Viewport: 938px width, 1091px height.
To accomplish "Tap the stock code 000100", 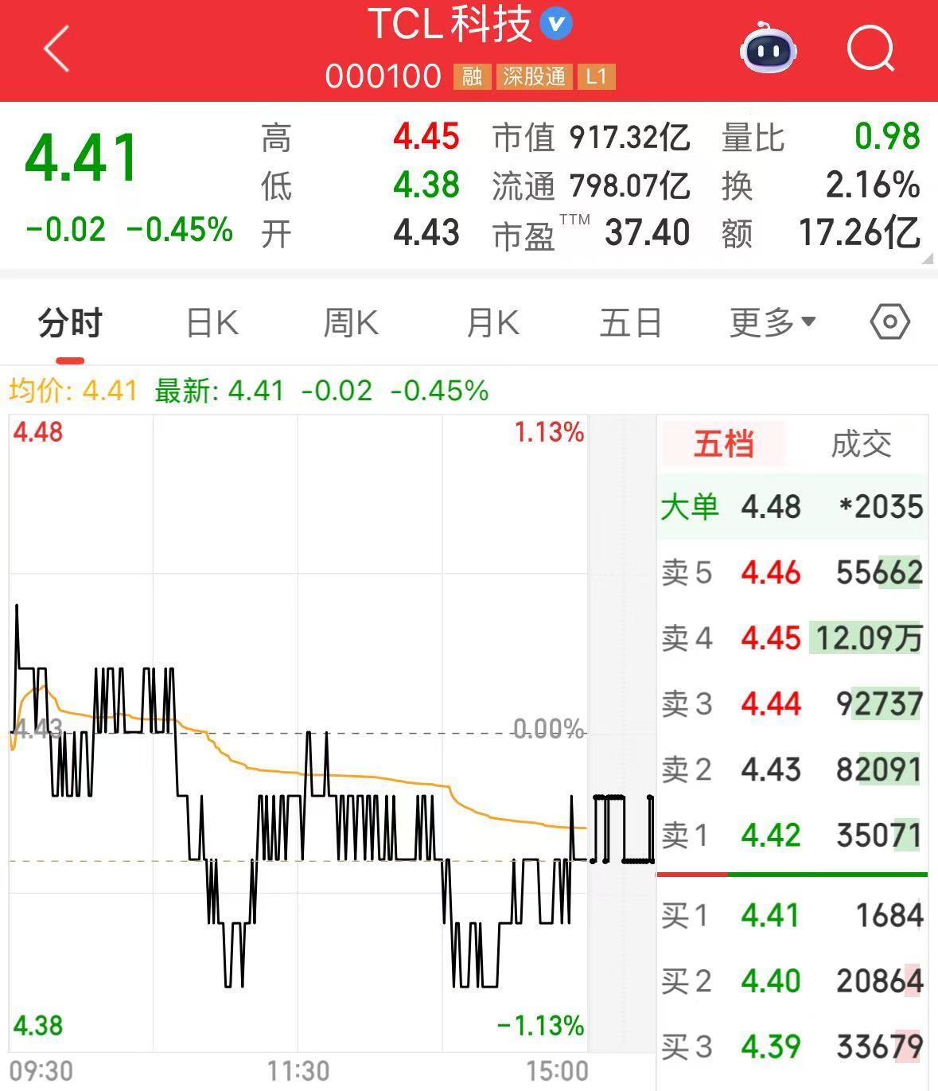I will coord(383,76).
